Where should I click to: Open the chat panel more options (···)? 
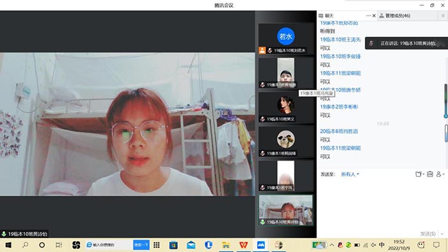coord(368,16)
